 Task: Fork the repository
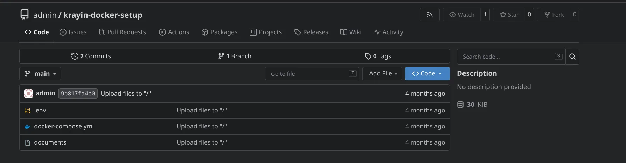point(554,15)
